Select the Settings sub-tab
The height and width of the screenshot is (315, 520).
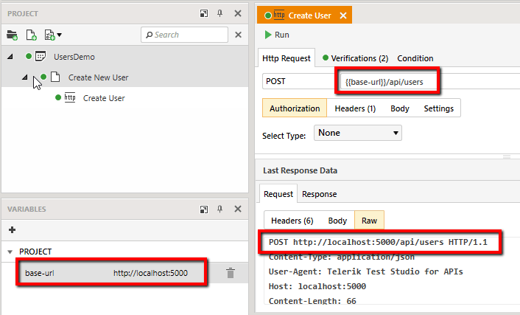[x=438, y=108]
